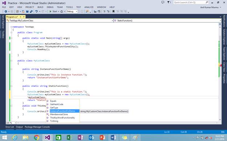227x141 pixels.
Task: Click the search icon in Quick Launch
Action: click(207, 2)
